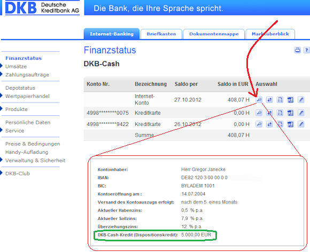Click account number 4998********9422
The height and width of the screenshot is (252, 310).
click(x=107, y=124)
